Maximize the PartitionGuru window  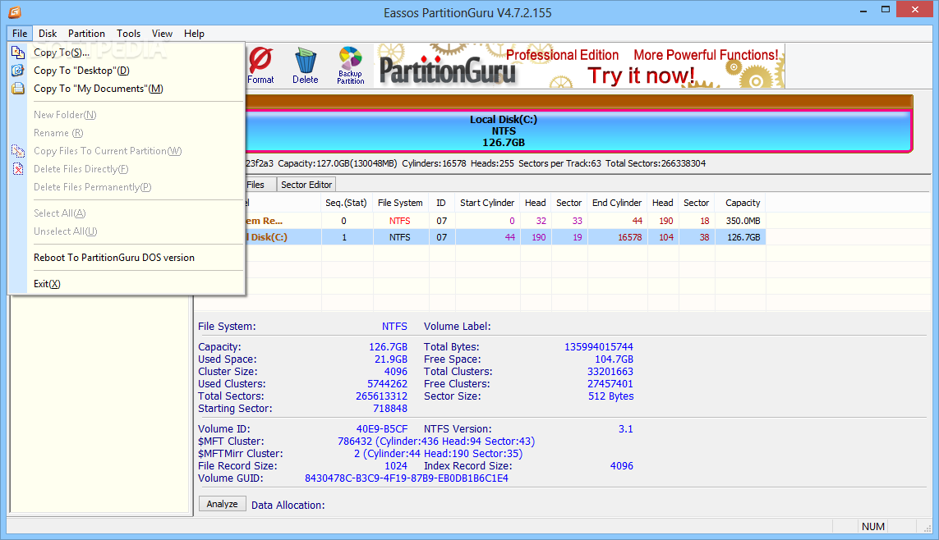tap(885, 10)
